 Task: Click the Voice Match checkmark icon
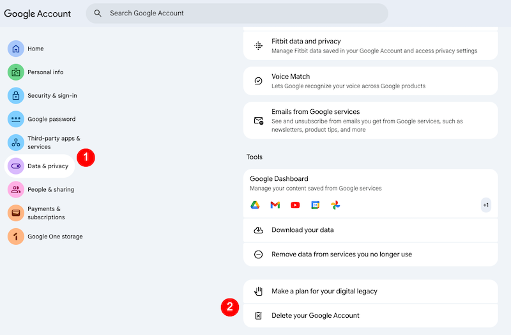click(x=259, y=81)
